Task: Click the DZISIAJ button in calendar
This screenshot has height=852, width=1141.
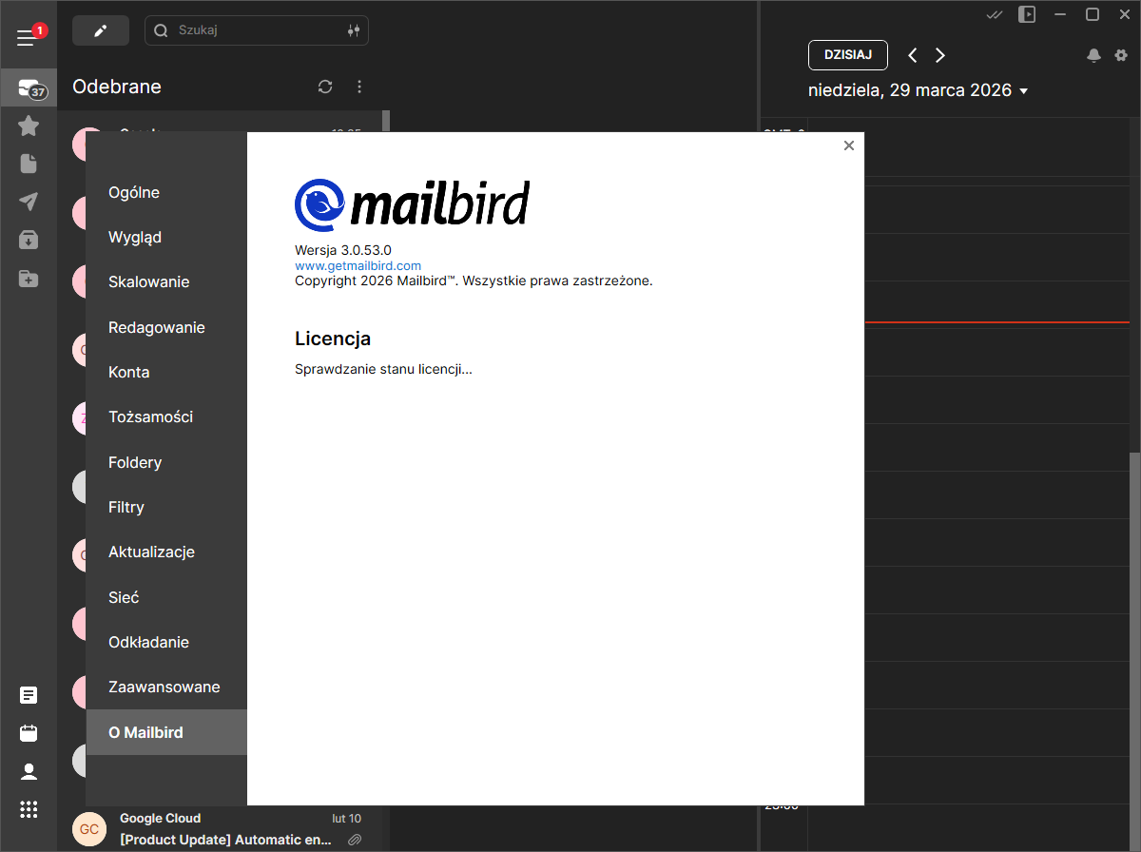Action: click(848, 55)
